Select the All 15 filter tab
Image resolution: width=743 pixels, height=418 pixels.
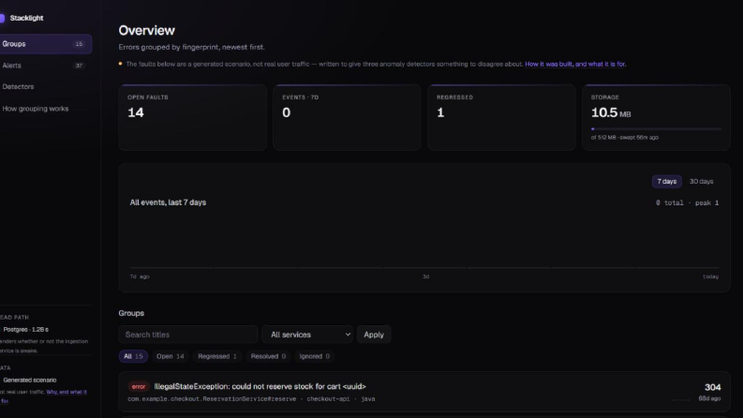click(x=133, y=356)
